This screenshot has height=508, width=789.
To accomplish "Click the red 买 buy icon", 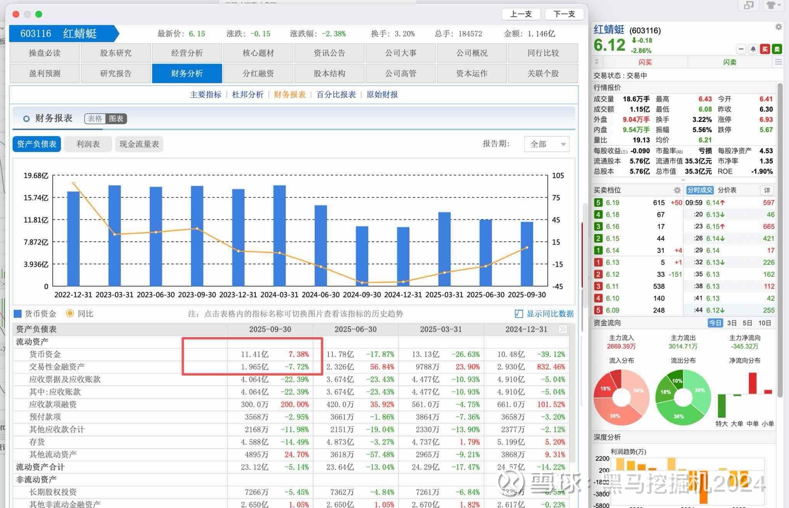I will 765,49.
